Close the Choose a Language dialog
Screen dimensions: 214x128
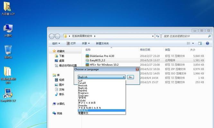coord(137,69)
